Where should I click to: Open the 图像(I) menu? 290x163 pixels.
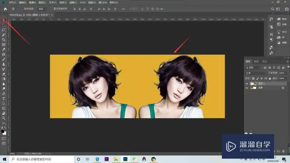32,3
